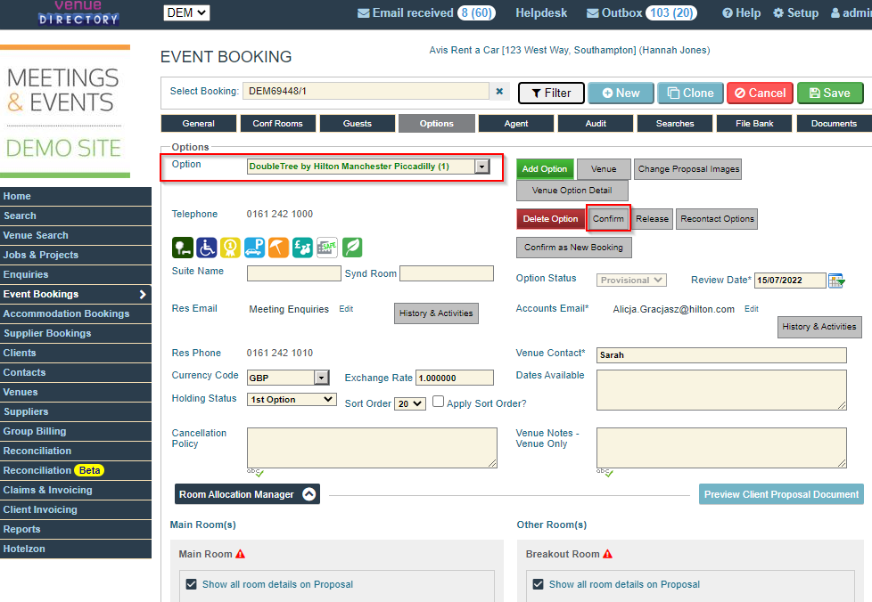Click spellcheck icon below Cancellation Policy box
The height and width of the screenshot is (602, 872).
tap(255, 472)
